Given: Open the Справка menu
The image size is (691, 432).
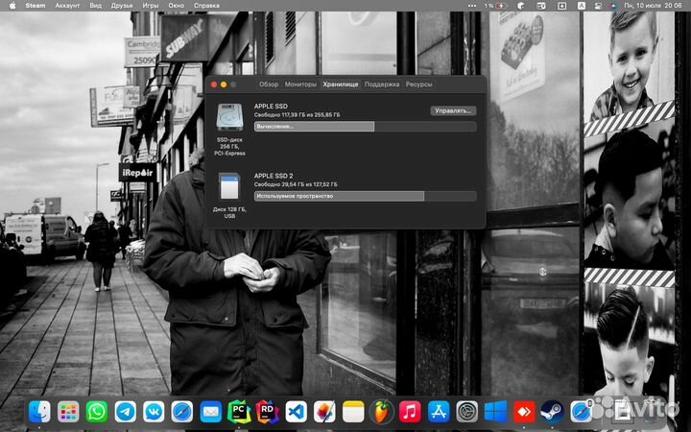Looking at the screenshot, I should coord(206,6).
